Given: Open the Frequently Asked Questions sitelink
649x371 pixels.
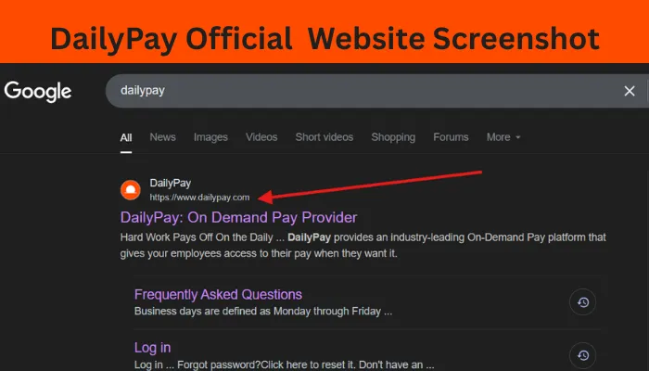Looking at the screenshot, I should click(x=218, y=294).
